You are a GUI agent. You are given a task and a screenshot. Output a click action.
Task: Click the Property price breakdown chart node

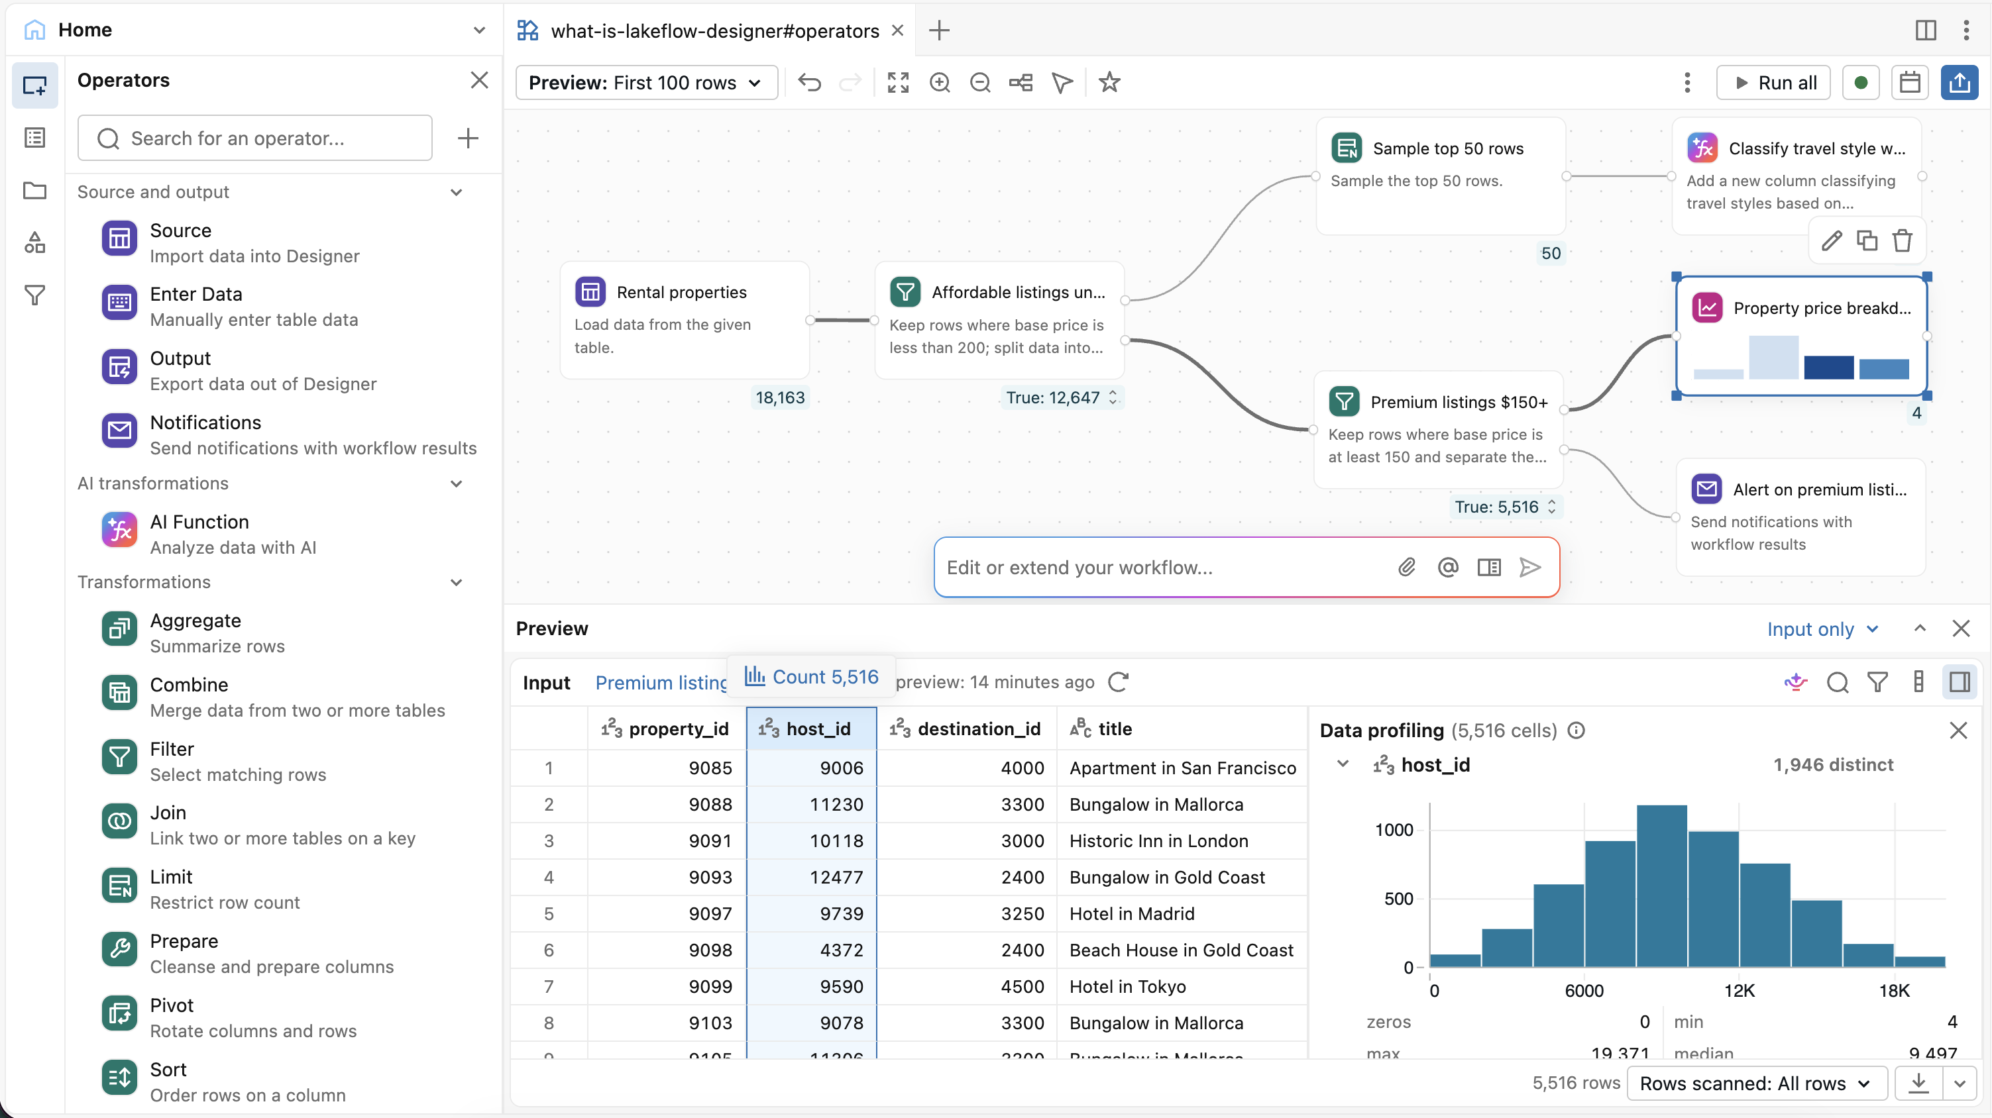[x=1801, y=336]
